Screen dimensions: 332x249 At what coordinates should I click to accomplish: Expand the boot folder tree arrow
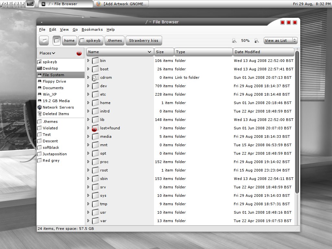[x=88, y=69]
